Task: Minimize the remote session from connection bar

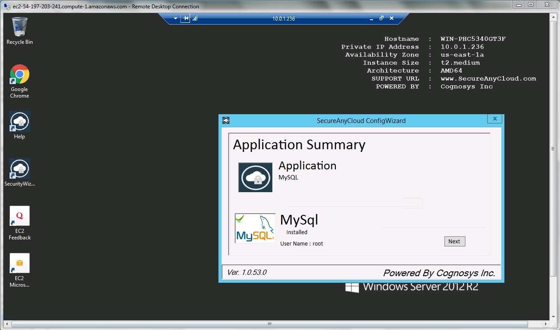Action: pos(371,18)
